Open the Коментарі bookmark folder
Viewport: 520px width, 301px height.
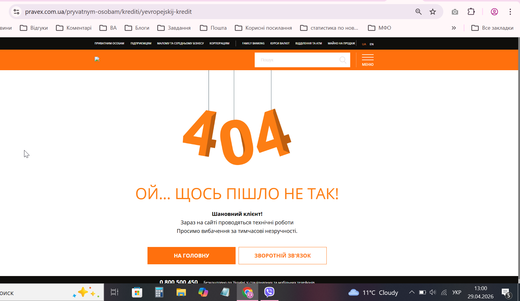(74, 28)
